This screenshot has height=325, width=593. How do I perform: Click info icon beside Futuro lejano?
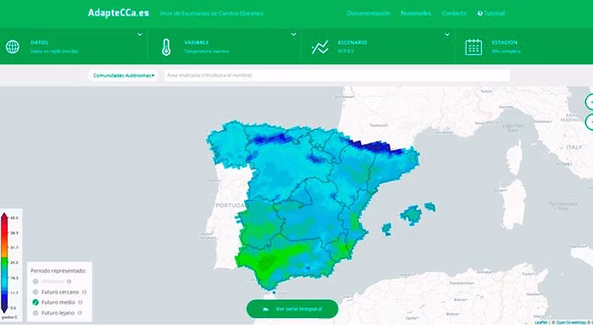click(x=80, y=313)
